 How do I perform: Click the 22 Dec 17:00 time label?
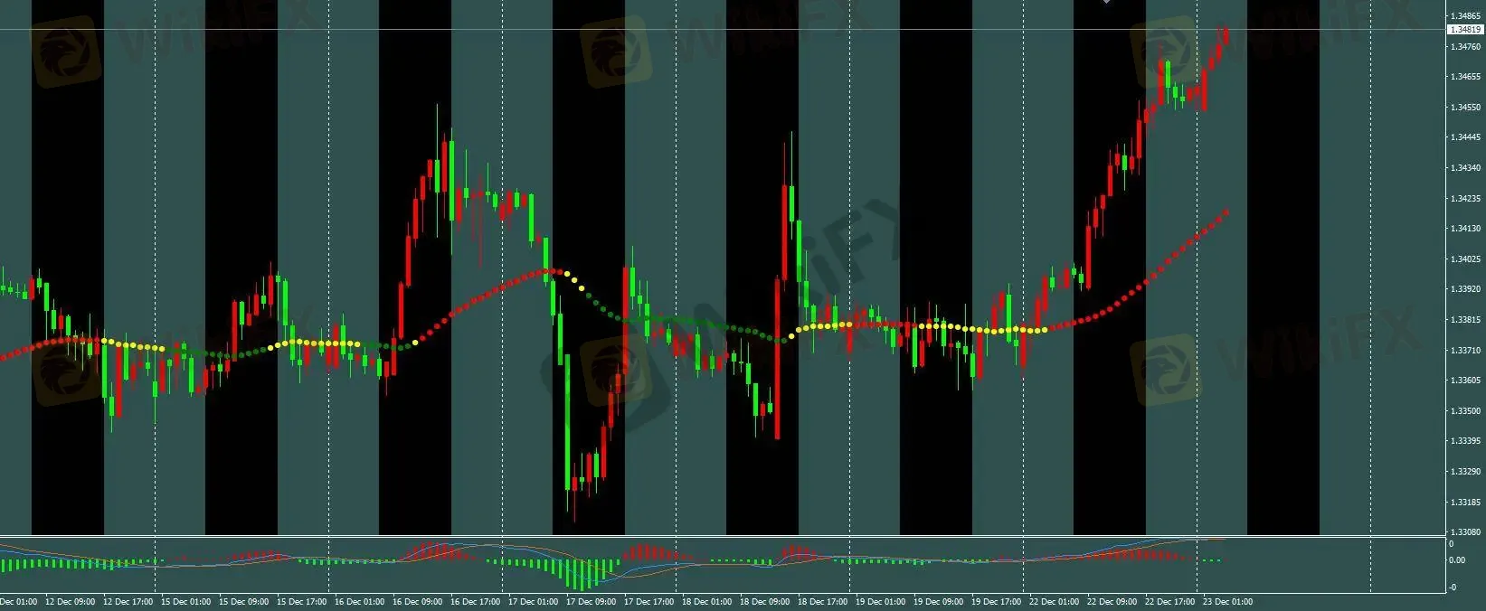(x=1169, y=601)
